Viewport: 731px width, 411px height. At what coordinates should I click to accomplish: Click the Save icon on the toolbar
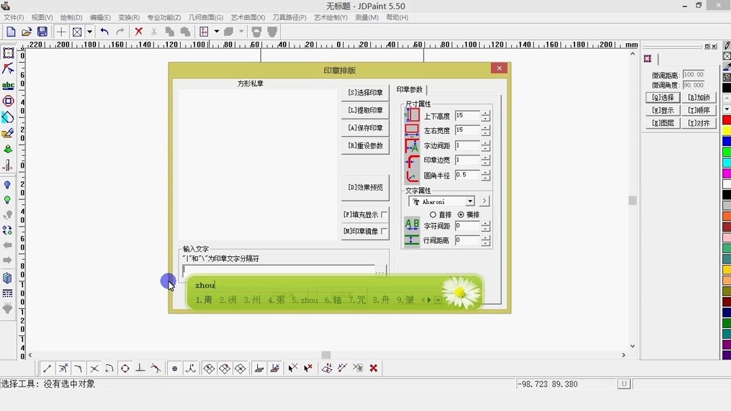[42, 31]
